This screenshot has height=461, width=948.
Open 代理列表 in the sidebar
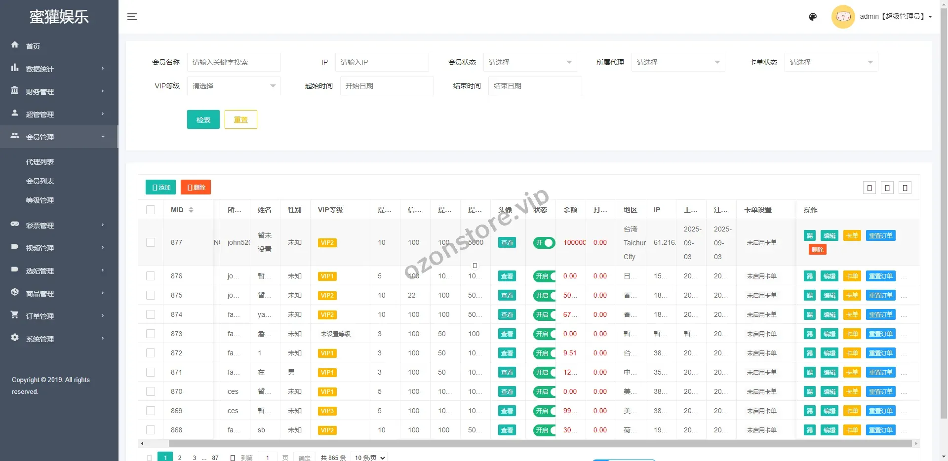tap(40, 162)
